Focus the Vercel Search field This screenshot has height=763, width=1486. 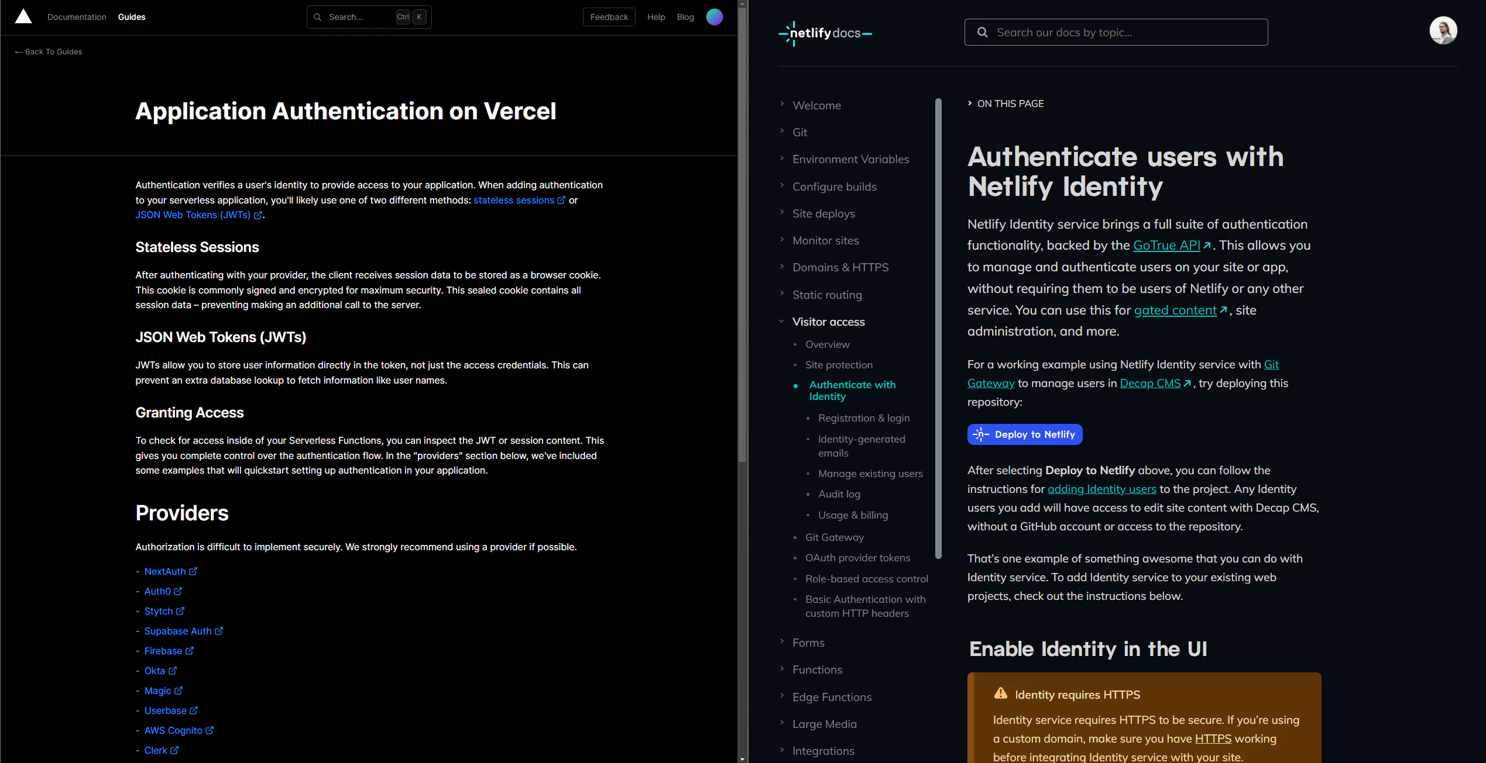(369, 17)
